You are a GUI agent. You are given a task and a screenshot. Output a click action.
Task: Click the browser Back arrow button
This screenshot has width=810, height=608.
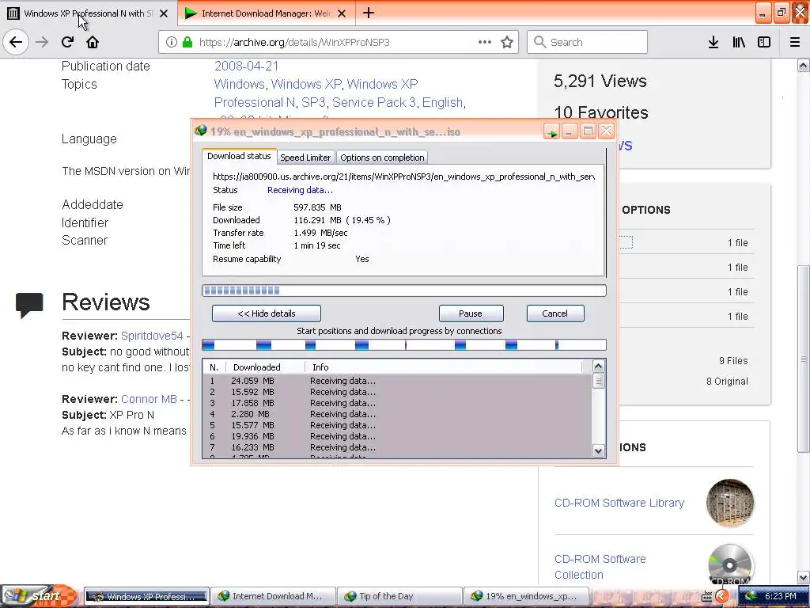(16, 42)
